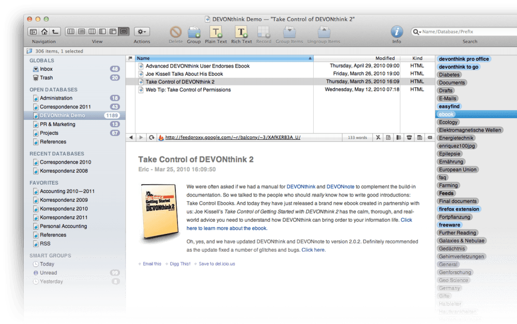Open the Today smart group
Viewport: 517px width, 324px height.
click(x=75, y=264)
